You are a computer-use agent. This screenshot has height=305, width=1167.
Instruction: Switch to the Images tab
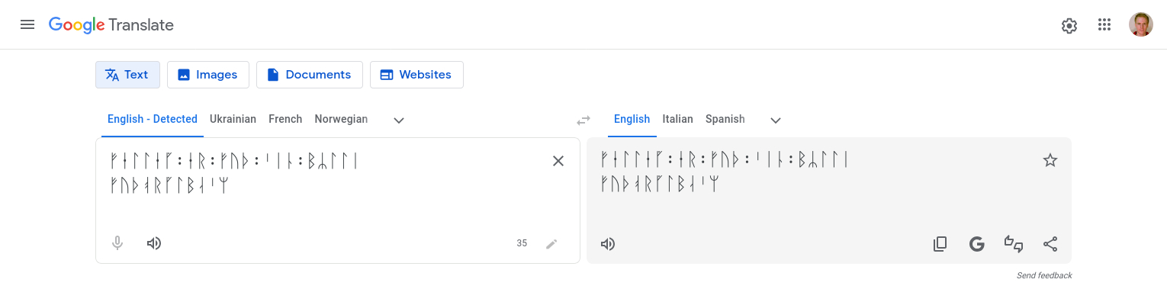tap(207, 75)
